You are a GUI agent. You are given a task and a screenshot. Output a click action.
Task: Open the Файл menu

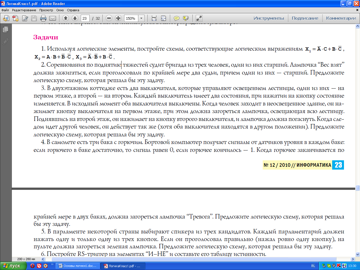point(5,10)
